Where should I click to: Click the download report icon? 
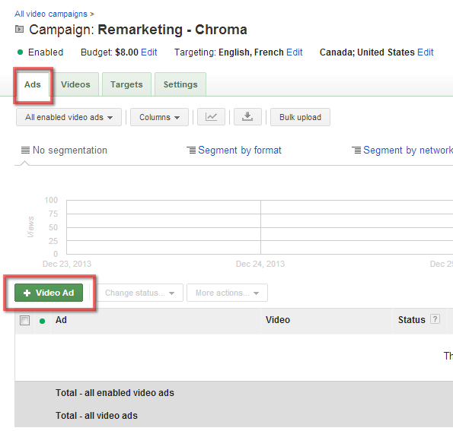[x=247, y=117]
